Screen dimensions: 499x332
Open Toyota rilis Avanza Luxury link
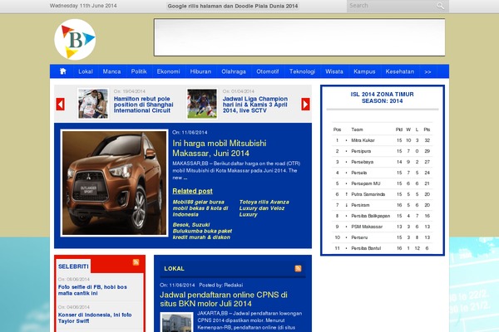click(x=264, y=208)
